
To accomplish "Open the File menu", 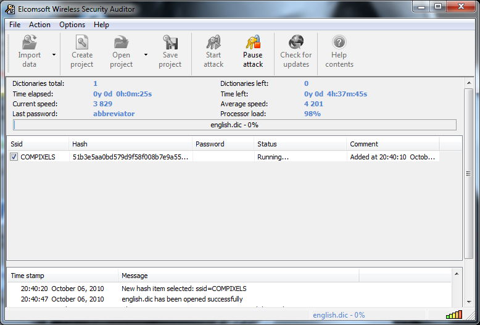I will tap(15, 25).
